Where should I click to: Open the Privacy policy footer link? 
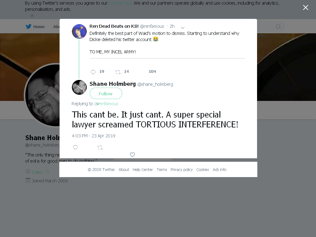point(181,170)
